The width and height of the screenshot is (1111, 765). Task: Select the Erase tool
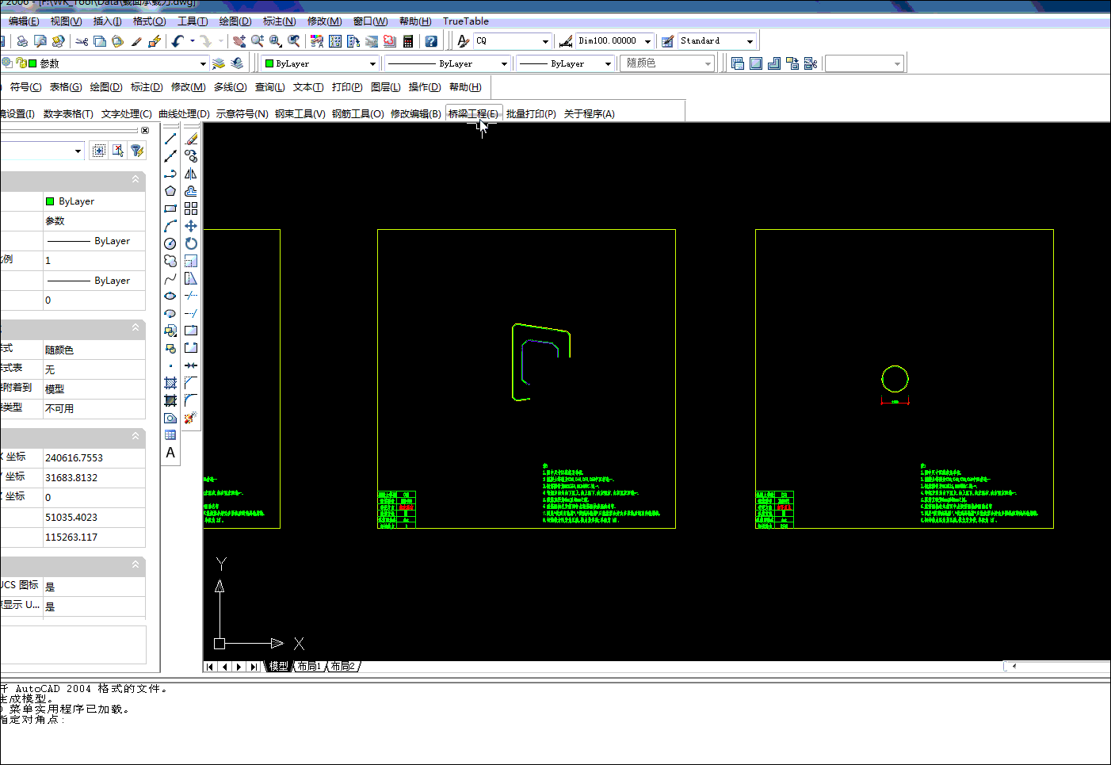coord(191,139)
